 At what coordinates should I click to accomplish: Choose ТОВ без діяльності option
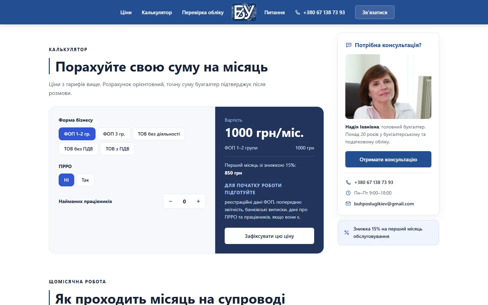159,134
